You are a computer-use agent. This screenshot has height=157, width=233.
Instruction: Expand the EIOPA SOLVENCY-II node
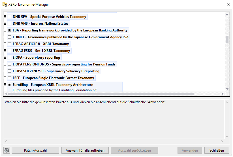[5, 71]
